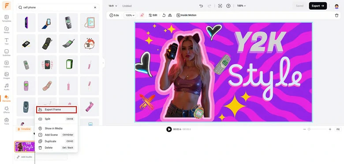Viewport: 344px width, 164px height.
Task: Play the video preview
Action: pyautogui.click(x=169, y=129)
